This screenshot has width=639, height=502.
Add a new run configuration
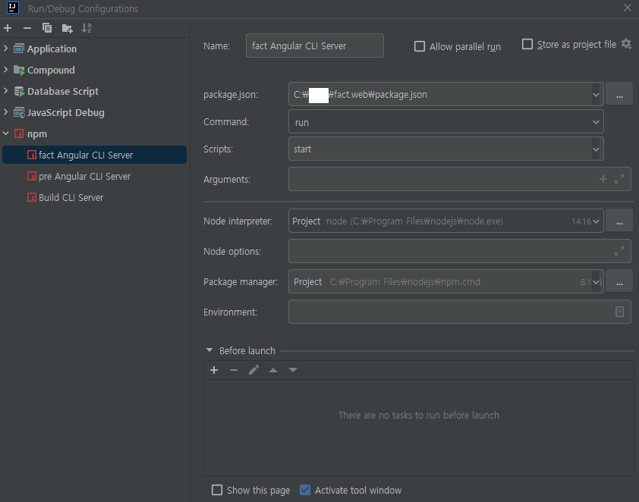pos(8,28)
